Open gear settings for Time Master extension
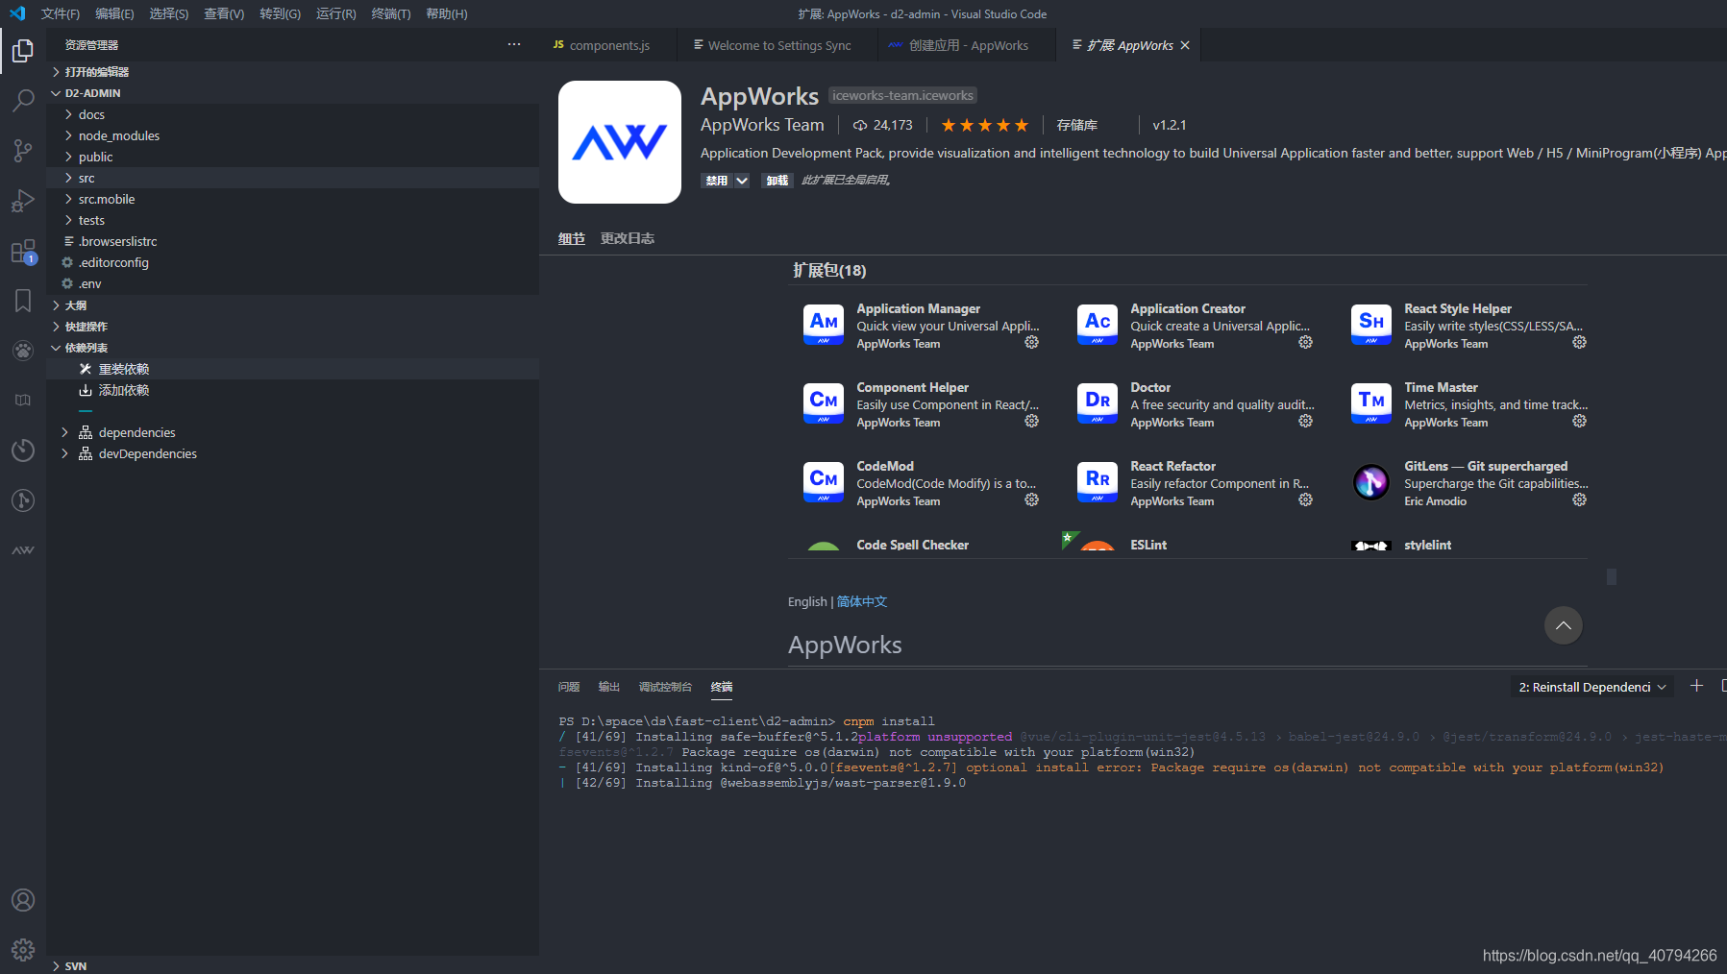This screenshot has height=974, width=1727. coord(1579,421)
